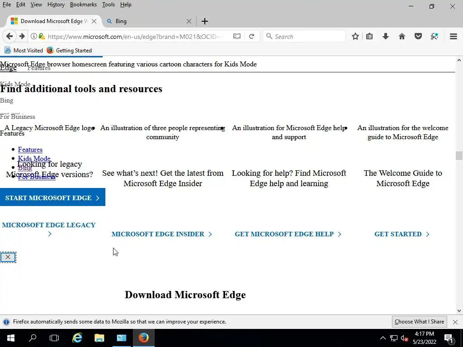
Task: Go forward with the forward arrow
Action: pos(22,36)
